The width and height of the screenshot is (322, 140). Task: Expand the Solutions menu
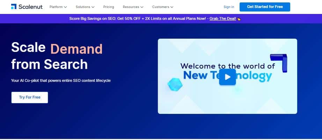point(85,7)
